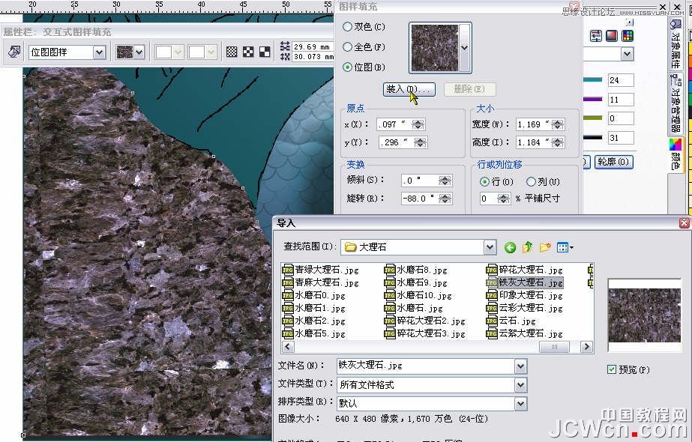Click the 轮廓 button on the right panel

click(x=613, y=162)
